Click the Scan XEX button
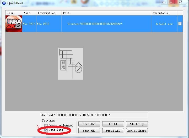Screen dimensions: 189x138 pyautogui.click(x=89, y=124)
